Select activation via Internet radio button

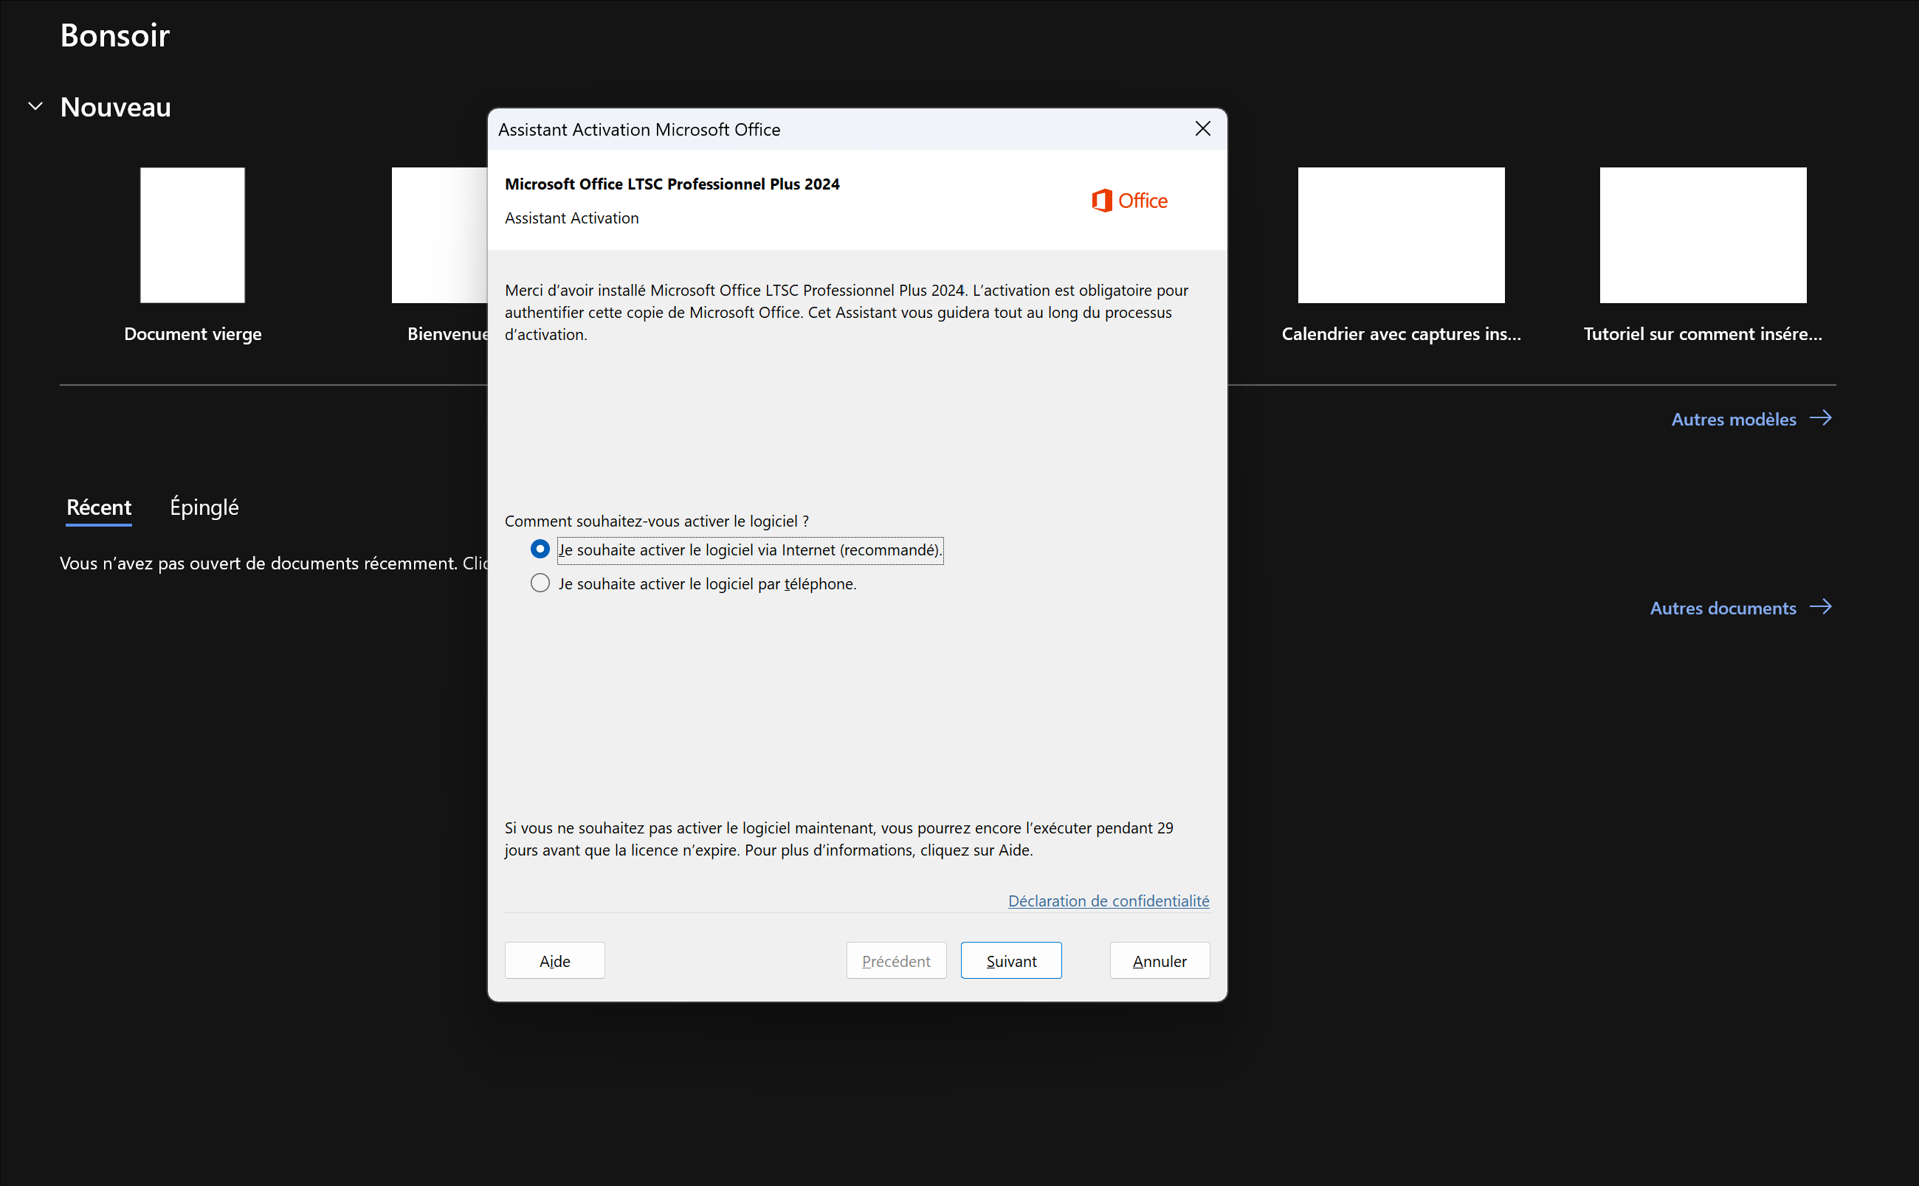[x=540, y=549]
